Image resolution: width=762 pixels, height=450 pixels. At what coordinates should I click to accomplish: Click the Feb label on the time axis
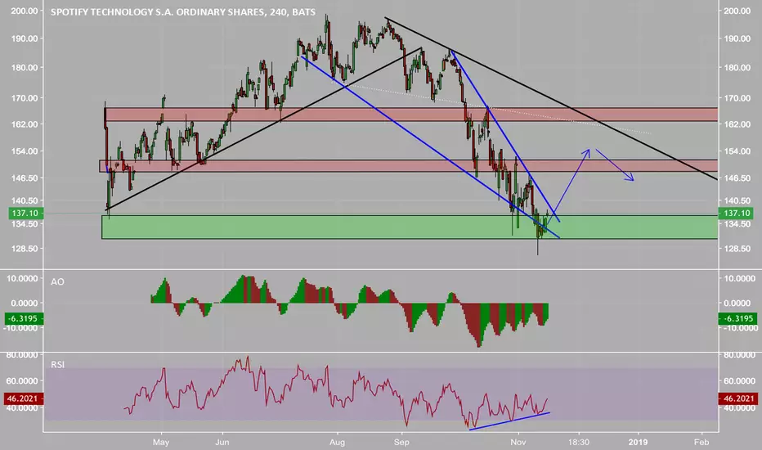coord(701,442)
